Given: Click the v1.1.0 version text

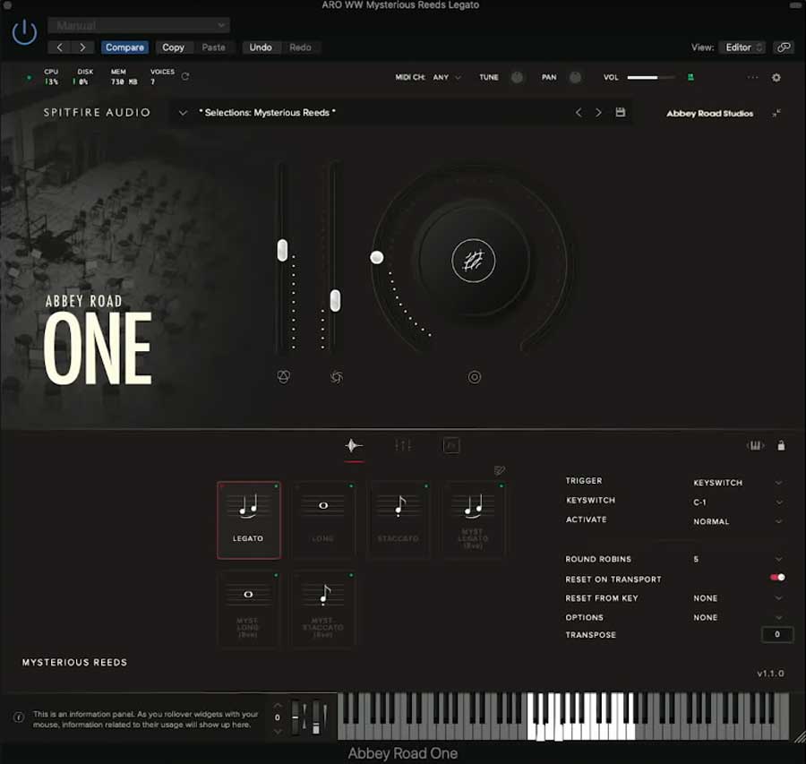Looking at the screenshot, I should (x=770, y=674).
